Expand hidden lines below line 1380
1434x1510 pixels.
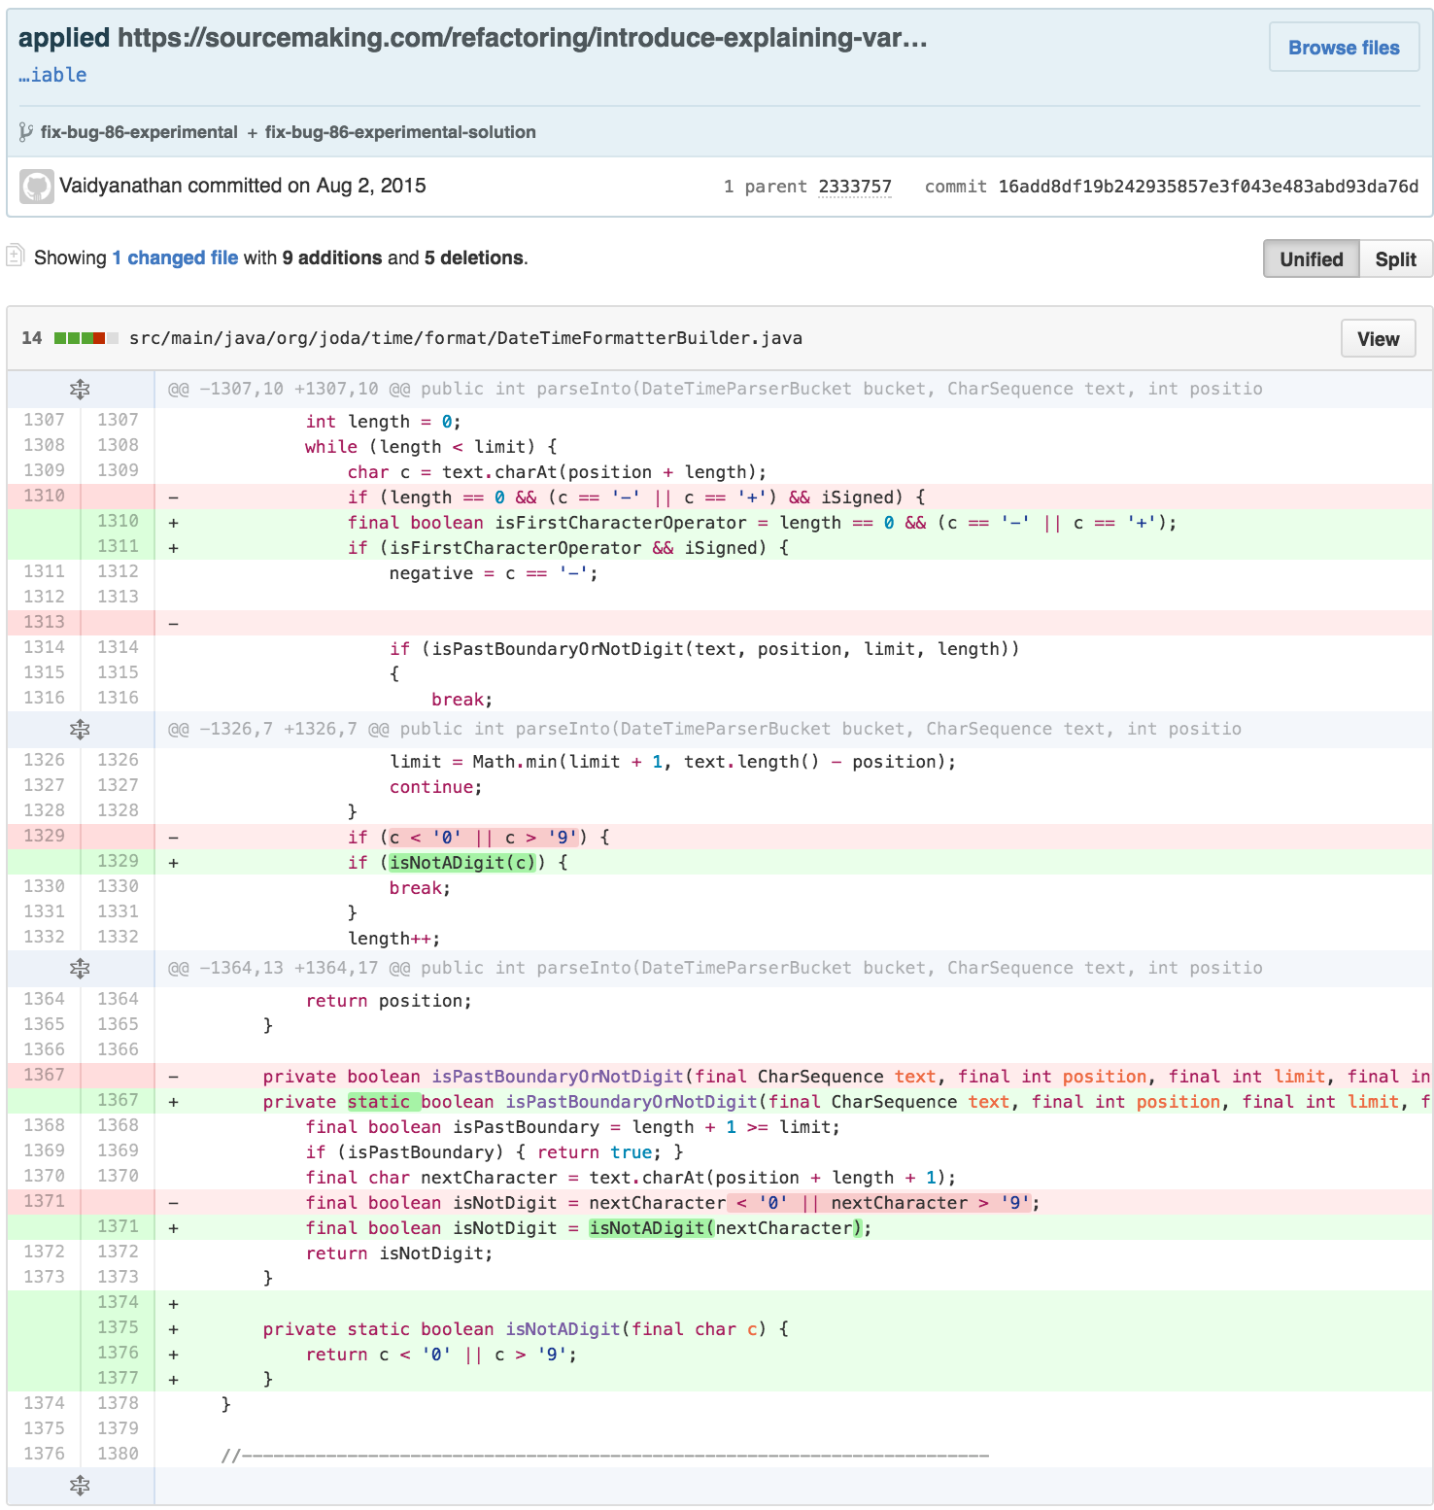80,1485
